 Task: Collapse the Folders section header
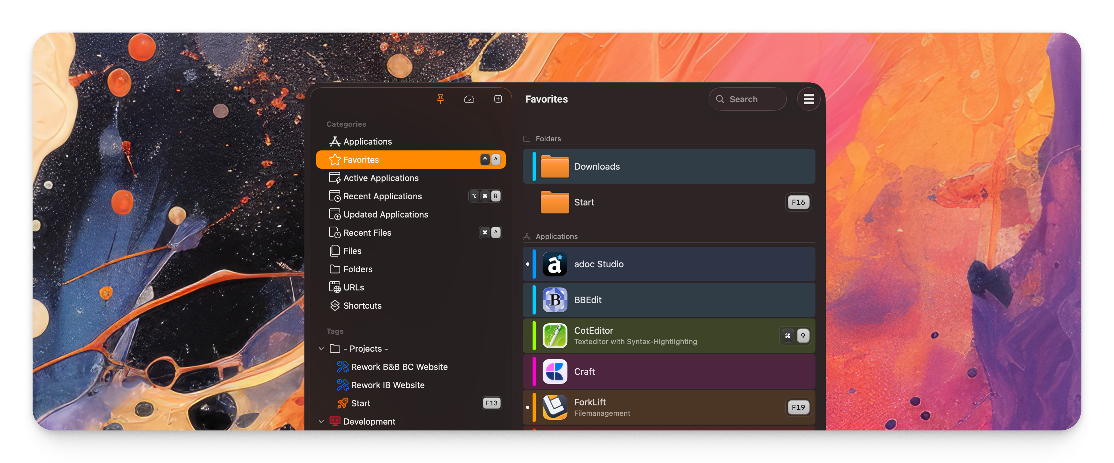pyautogui.click(x=548, y=139)
